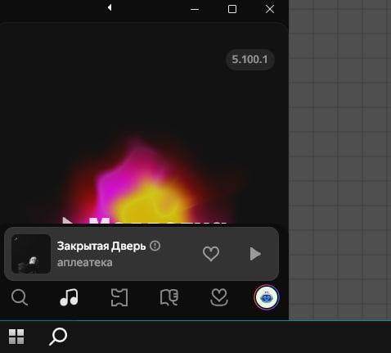Screen dimensions: 391x353
Task: Open the profile avatar icon
Action: (267, 297)
